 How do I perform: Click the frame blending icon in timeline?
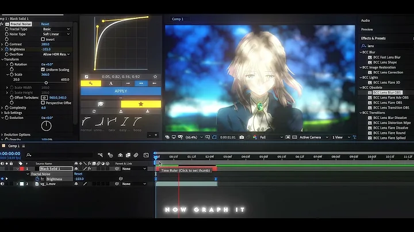point(128,155)
